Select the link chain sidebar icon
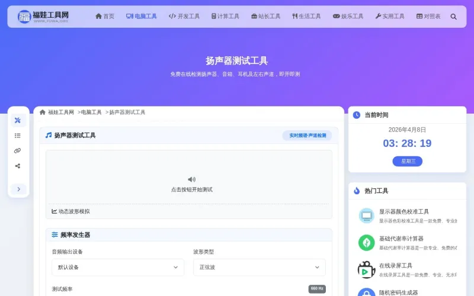This screenshot has width=474, height=296. 18,151
